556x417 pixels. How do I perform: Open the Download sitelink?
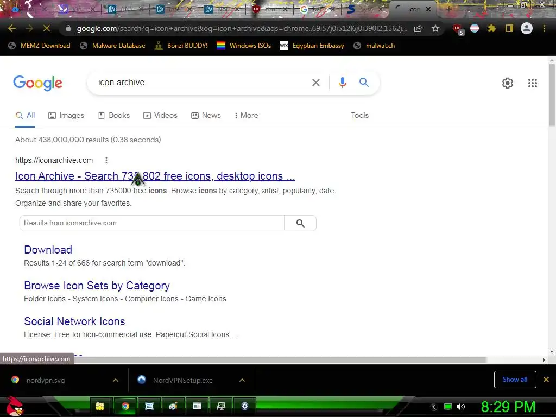pyautogui.click(x=48, y=250)
